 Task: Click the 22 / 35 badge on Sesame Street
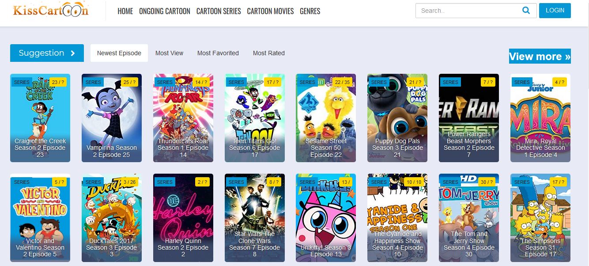point(342,82)
